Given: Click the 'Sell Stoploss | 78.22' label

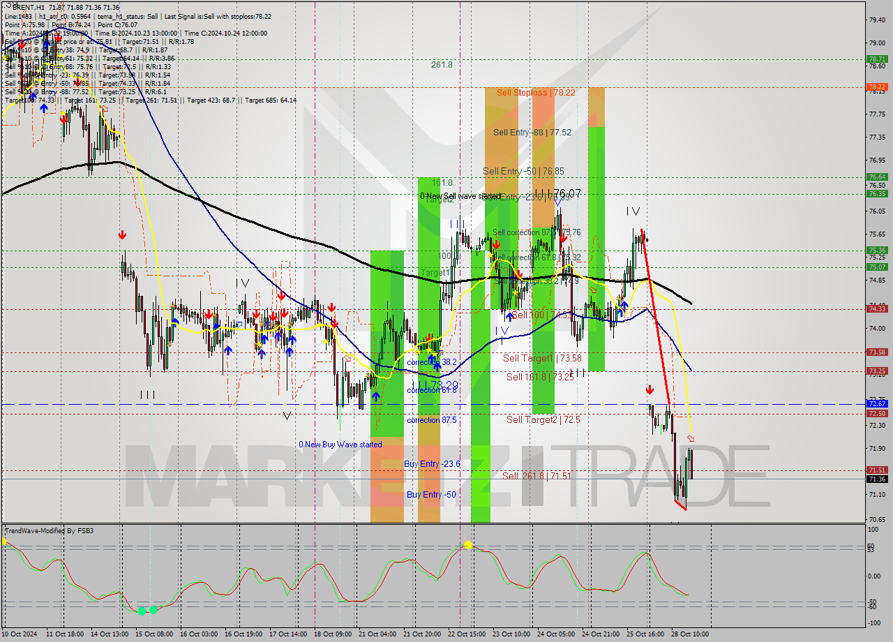Looking at the screenshot, I should coord(536,92).
